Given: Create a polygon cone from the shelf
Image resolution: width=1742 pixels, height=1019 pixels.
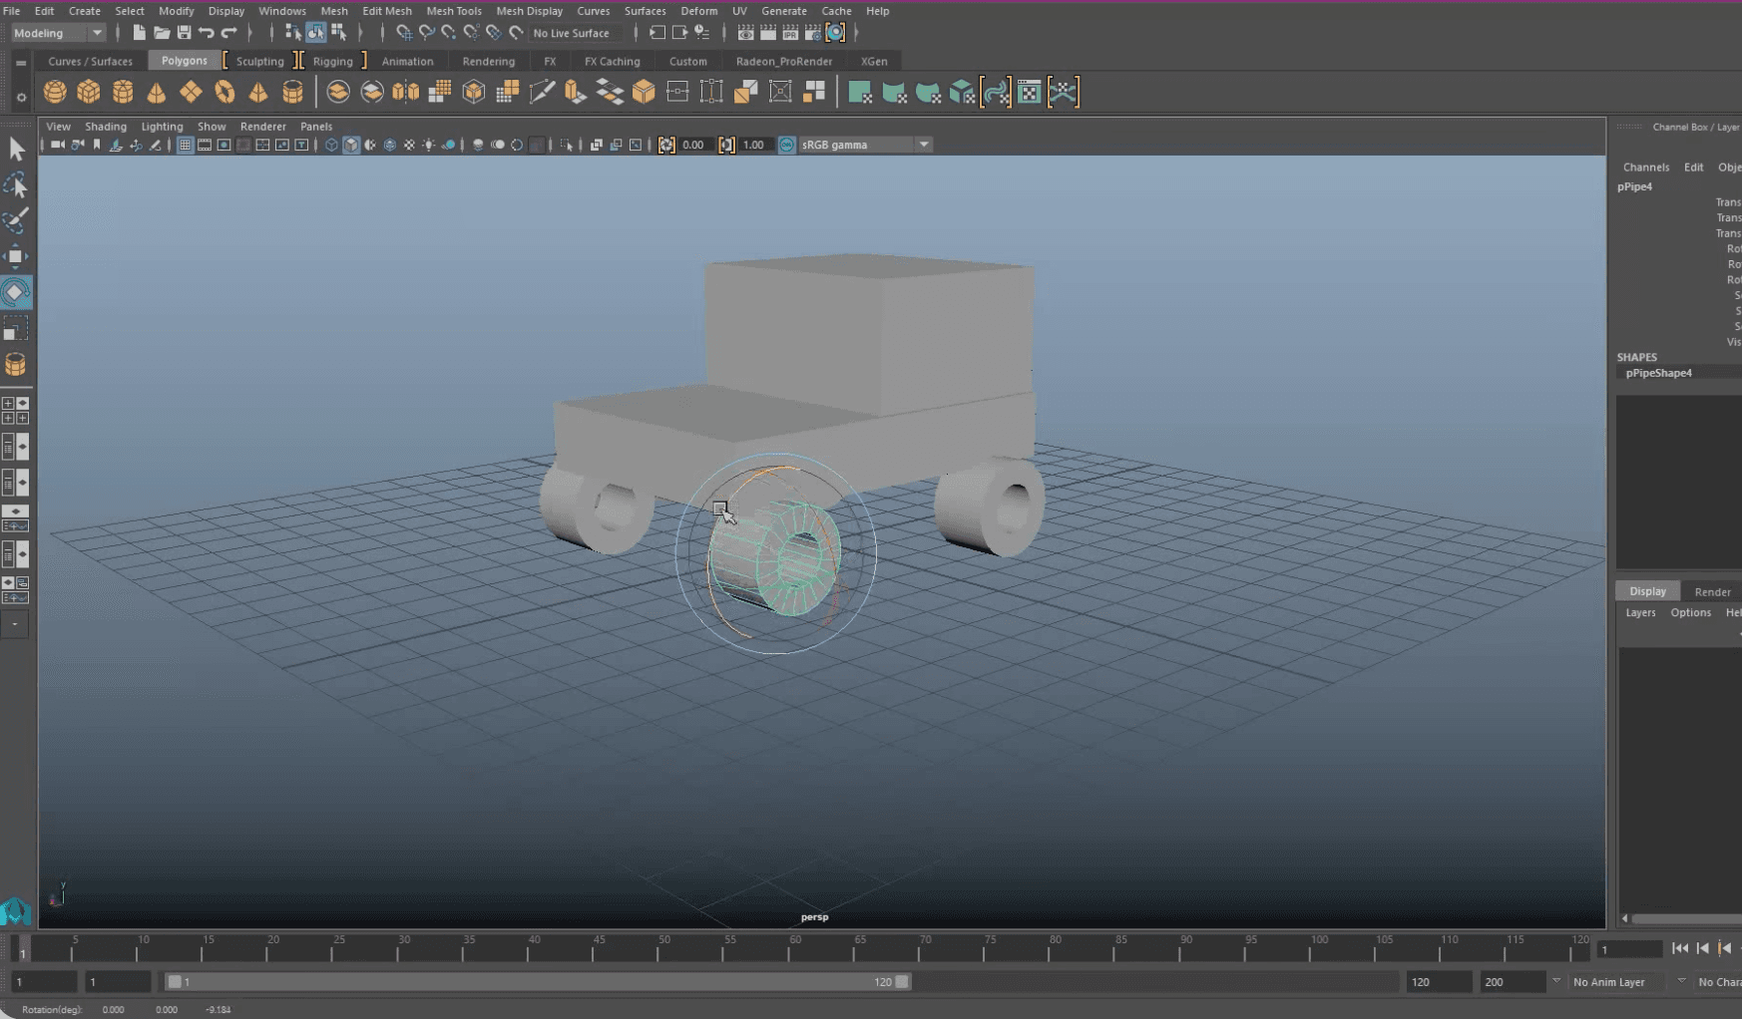Looking at the screenshot, I should click(157, 93).
